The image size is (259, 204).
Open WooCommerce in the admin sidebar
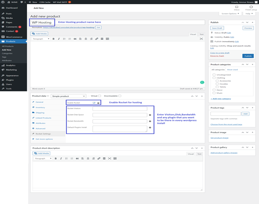tap(14, 37)
